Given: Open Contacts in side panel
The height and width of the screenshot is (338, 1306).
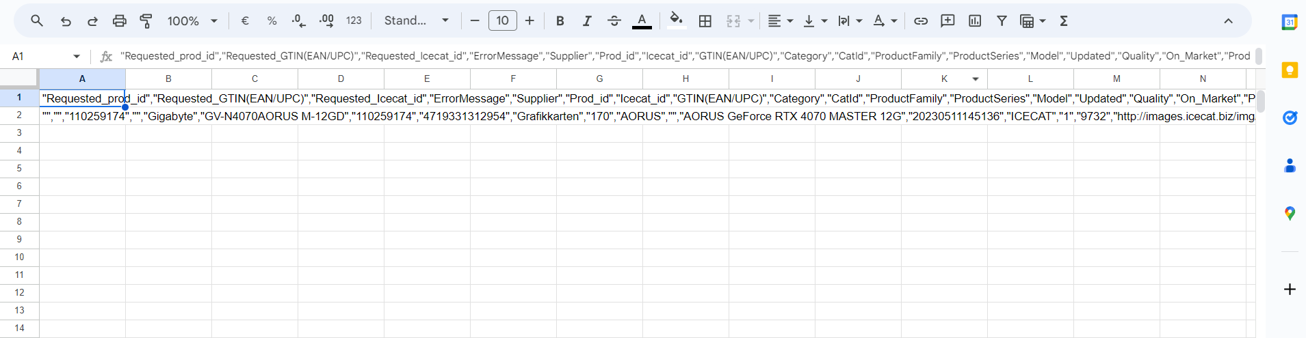Looking at the screenshot, I should pos(1290,165).
